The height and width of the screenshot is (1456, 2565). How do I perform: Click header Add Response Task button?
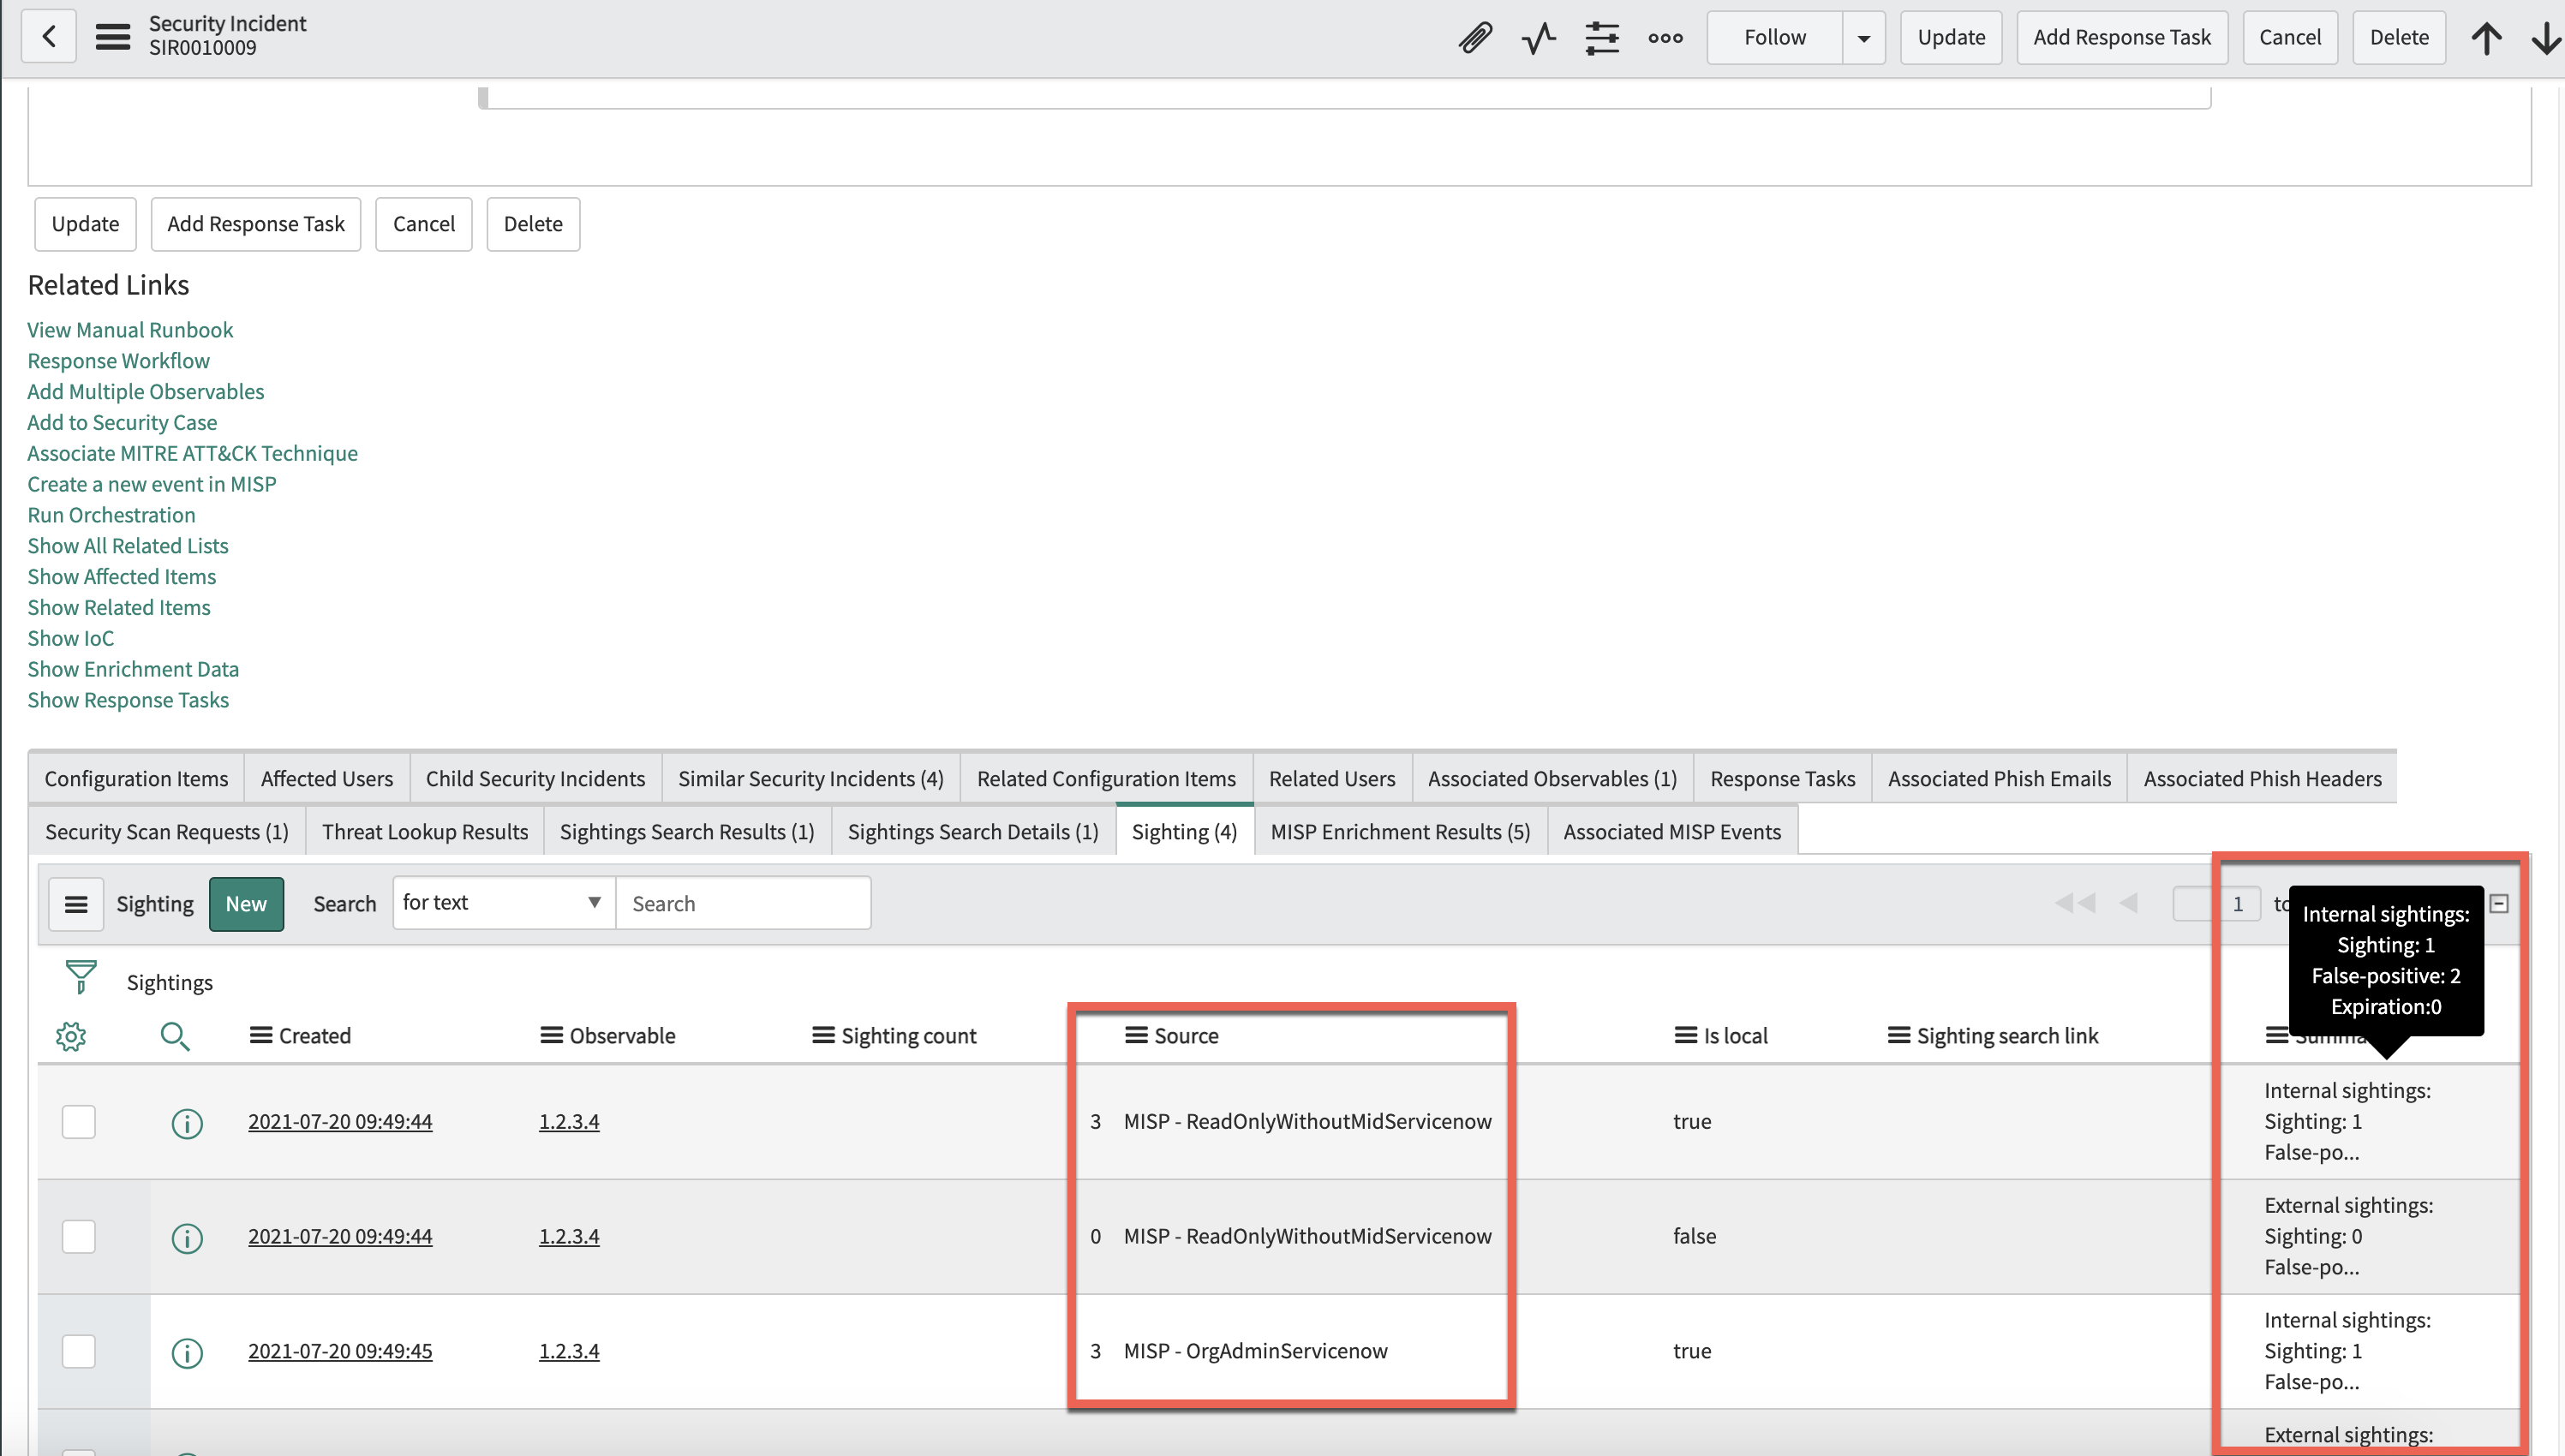[2122, 38]
